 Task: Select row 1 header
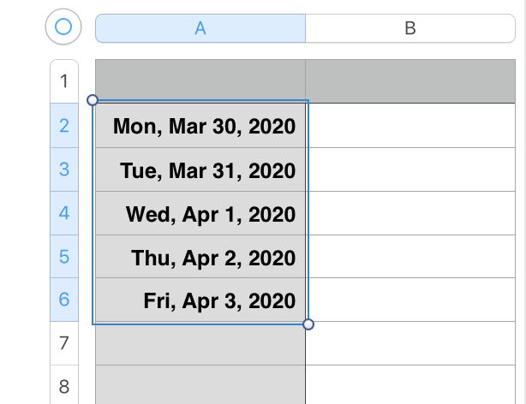64,82
